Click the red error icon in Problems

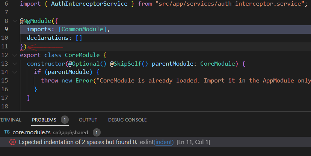point(12,142)
